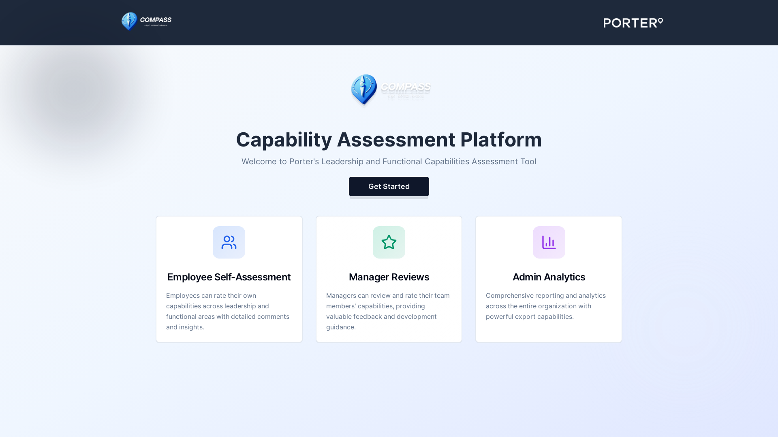Click the Employee Self-Assessment description text
The height and width of the screenshot is (437, 778).
pos(228,311)
